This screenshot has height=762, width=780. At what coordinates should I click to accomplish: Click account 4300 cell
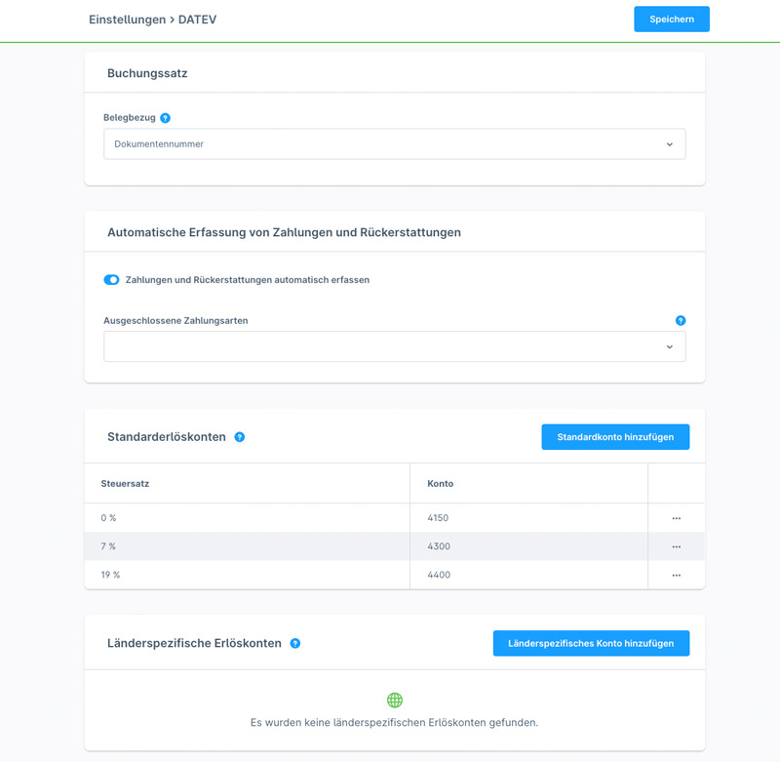click(439, 546)
